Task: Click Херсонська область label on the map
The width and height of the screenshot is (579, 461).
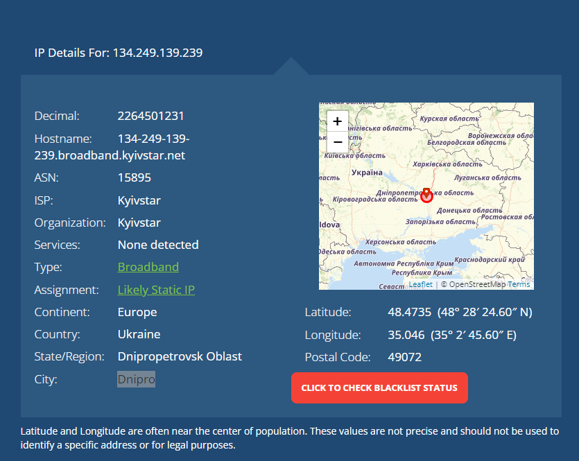Action: (x=401, y=242)
